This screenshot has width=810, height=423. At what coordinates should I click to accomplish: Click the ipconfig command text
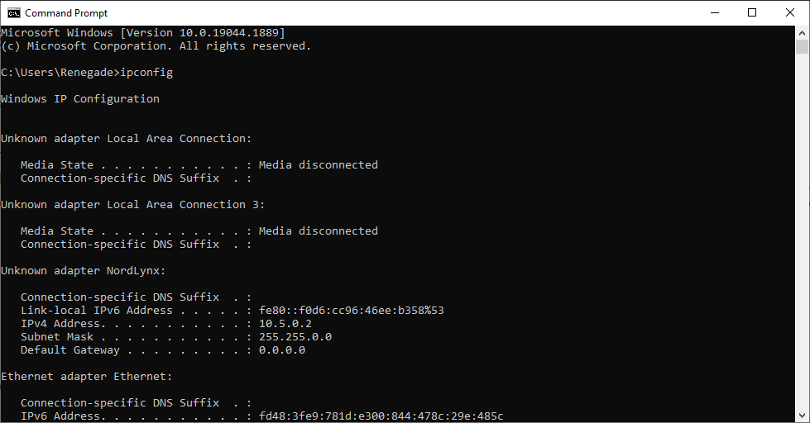pyautogui.click(x=146, y=72)
